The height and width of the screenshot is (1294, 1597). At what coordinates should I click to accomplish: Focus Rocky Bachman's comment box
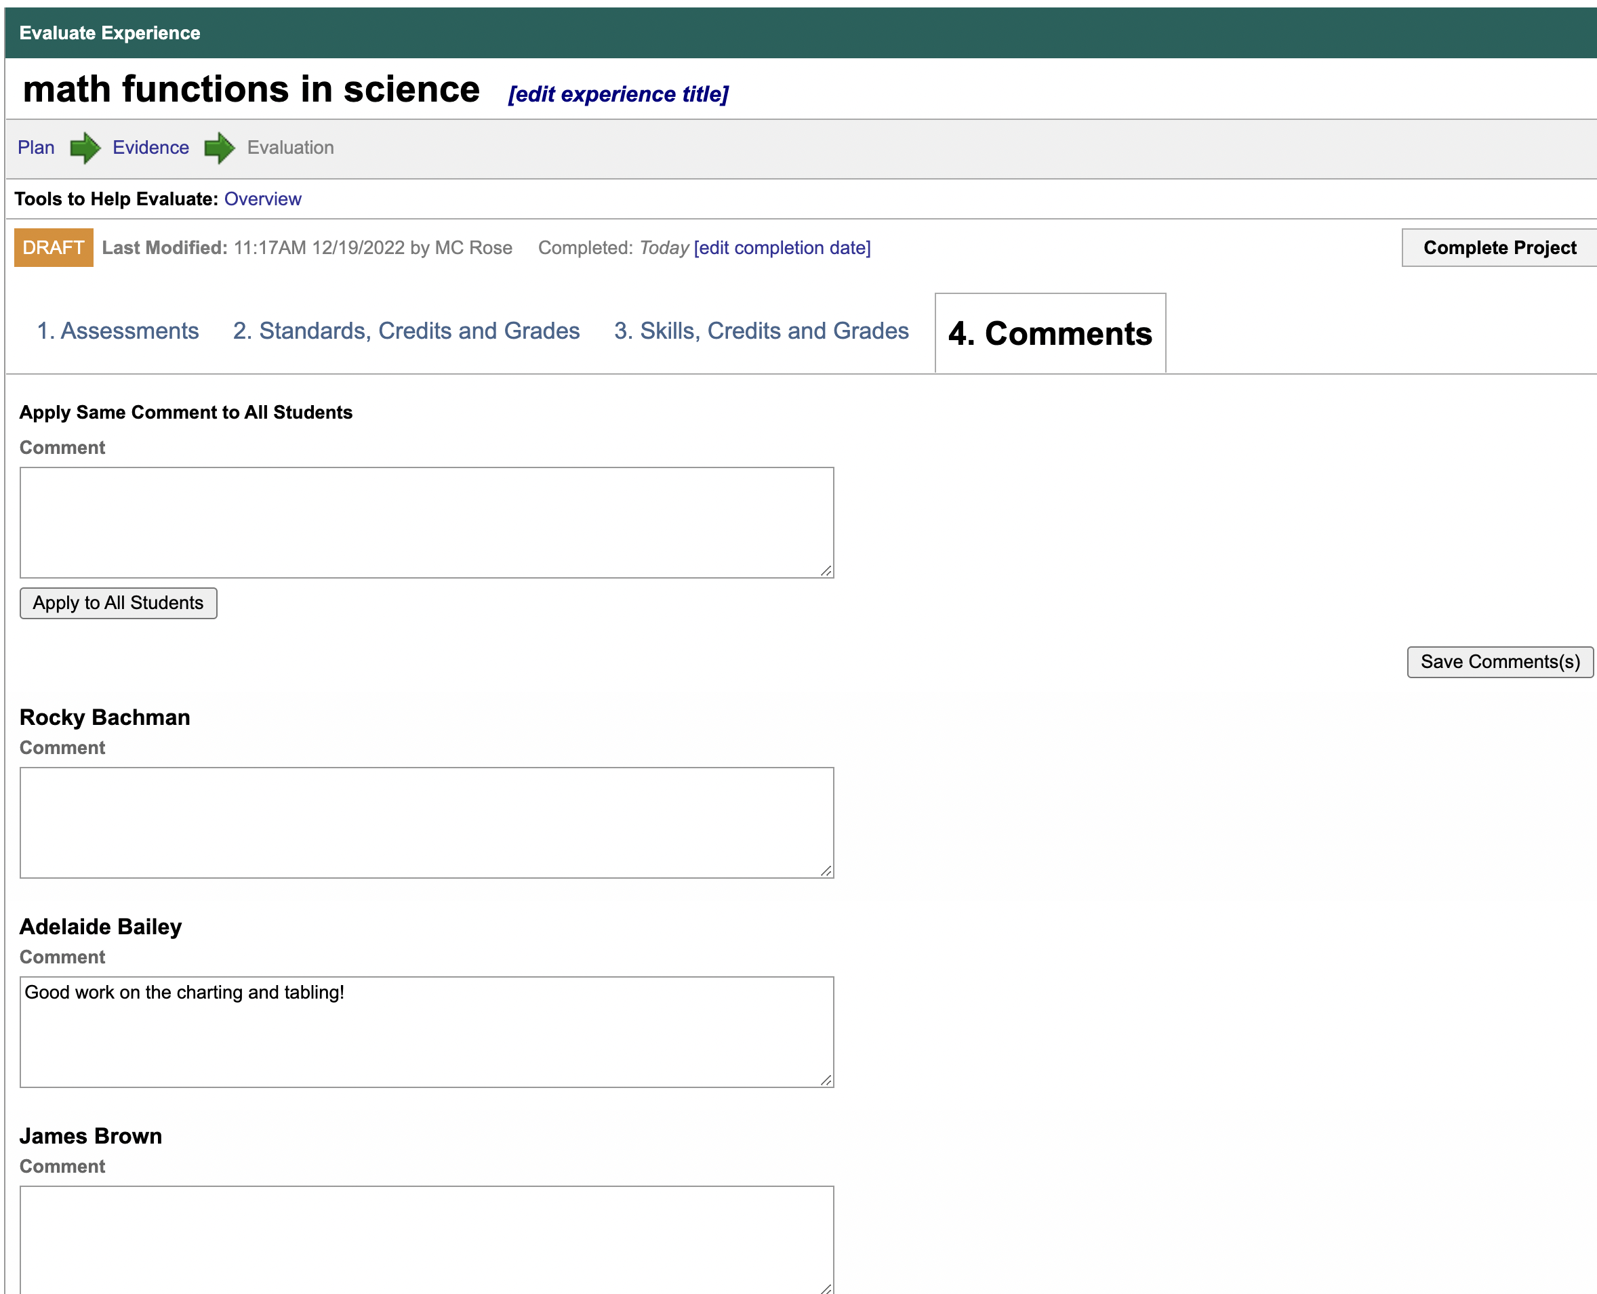coord(426,823)
